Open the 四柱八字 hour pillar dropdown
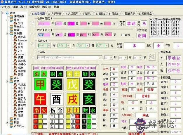Screen dimensions: 183x135 pyautogui.click(x=107, y=46)
